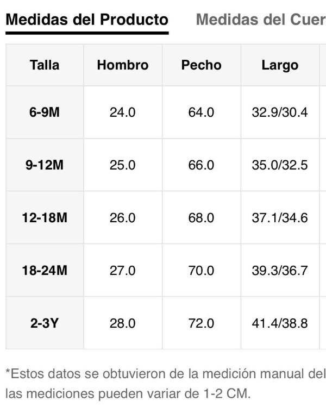This screenshot has width=326, height=407.
Task: Switch to Medidas del Cuerpo tab
Action: pyautogui.click(x=261, y=20)
